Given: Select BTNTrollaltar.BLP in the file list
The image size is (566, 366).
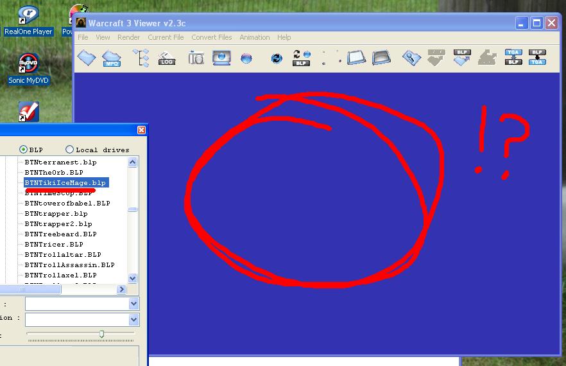Looking at the screenshot, I should 63,255.
